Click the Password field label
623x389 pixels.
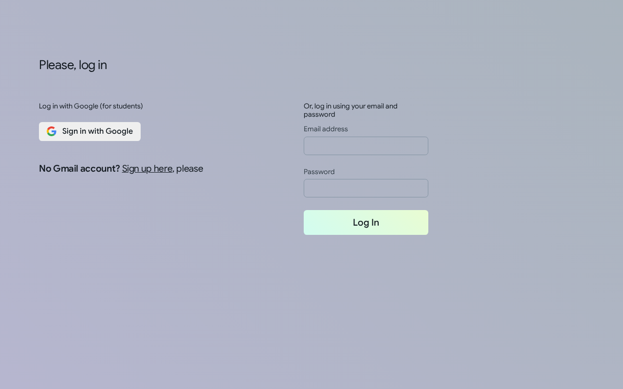(x=319, y=172)
